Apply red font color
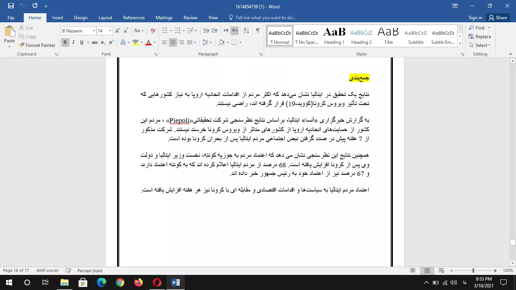Screen dimensions: 516x290 148,42
